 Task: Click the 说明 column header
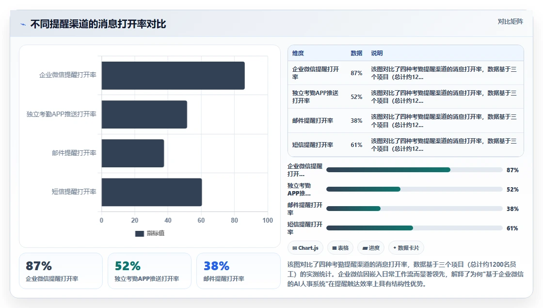[x=377, y=53]
